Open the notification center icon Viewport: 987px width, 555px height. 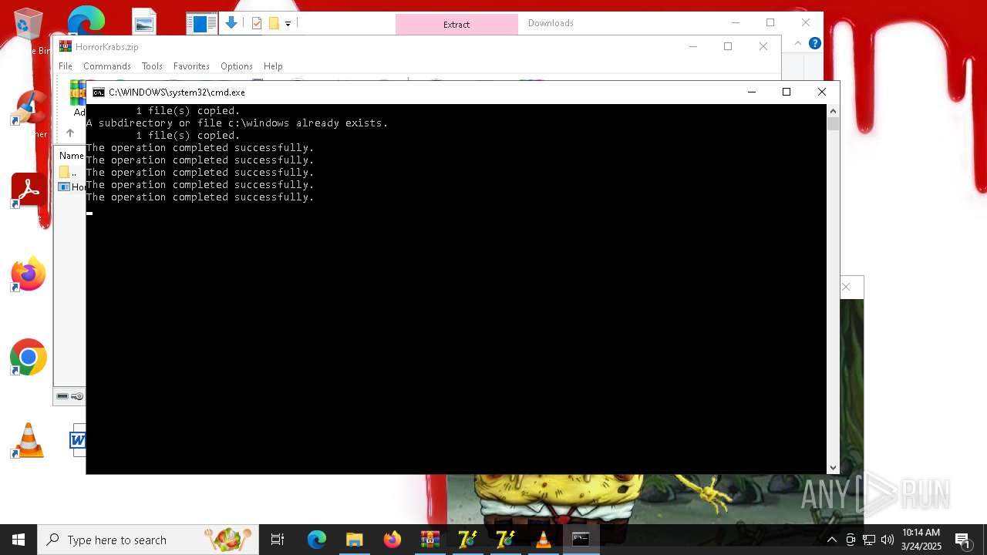click(x=962, y=540)
